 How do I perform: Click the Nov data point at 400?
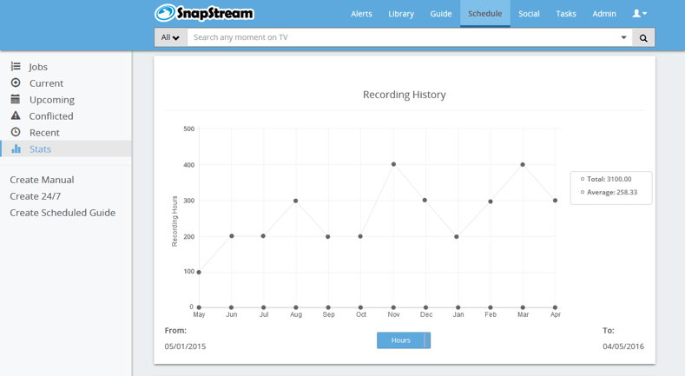[x=393, y=164]
